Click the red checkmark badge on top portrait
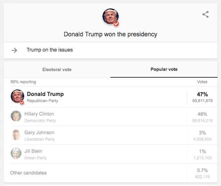This screenshot has height=186, width=221. [116, 24]
